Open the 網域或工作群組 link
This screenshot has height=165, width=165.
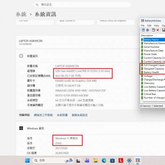[x=43, y=115]
